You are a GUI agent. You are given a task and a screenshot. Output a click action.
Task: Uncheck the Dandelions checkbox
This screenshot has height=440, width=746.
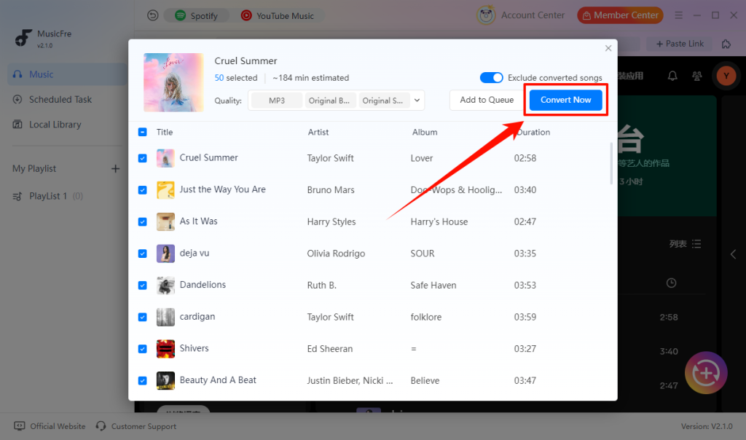pyautogui.click(x=142, y=286)
